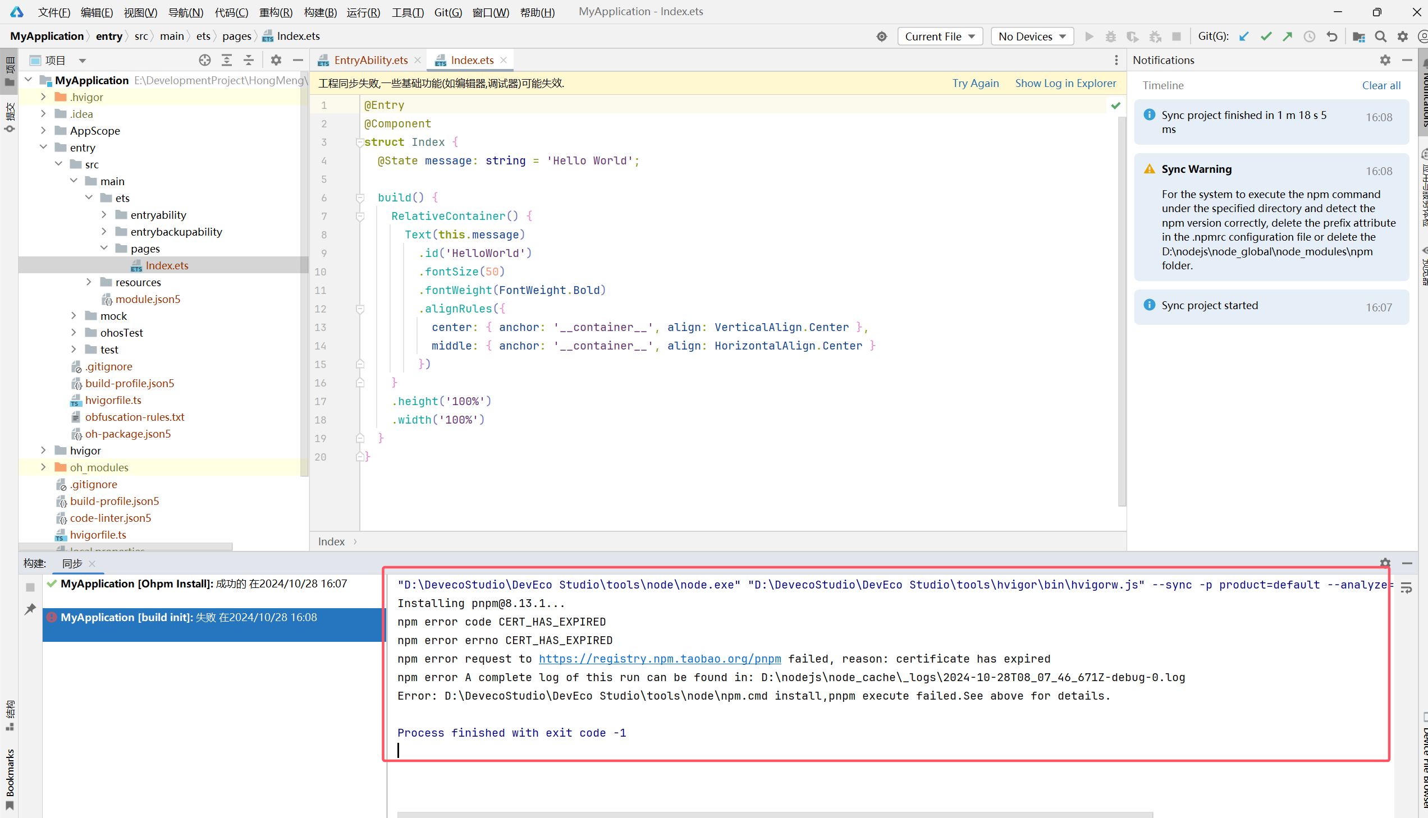Viewport: 1428px width, 818px height.
Task: Select the failed build init entry
Action: pos(213,624)
